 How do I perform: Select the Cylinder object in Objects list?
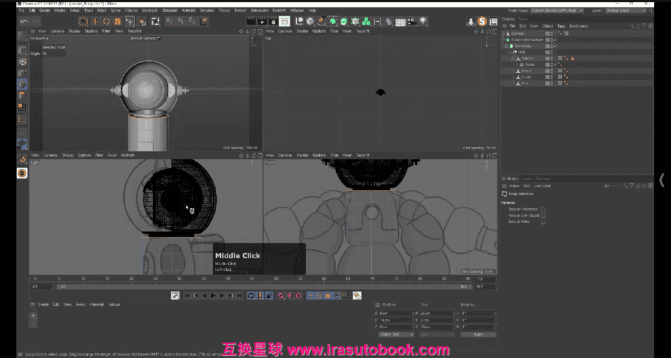pos(518,34)
